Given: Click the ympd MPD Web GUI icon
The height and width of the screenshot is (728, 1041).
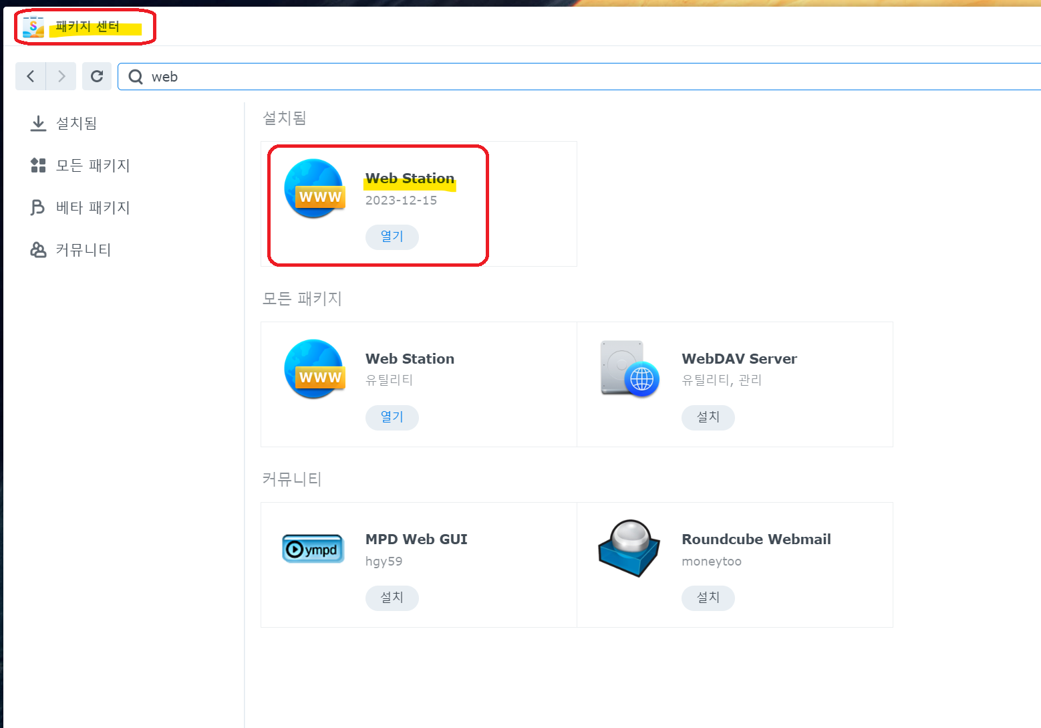Looking at the screenshot, I should (313, 549).
